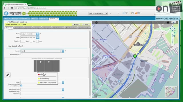Screen dimensions: 183x102
Task: Click the green location marker on the map
Action: [135, 57]
